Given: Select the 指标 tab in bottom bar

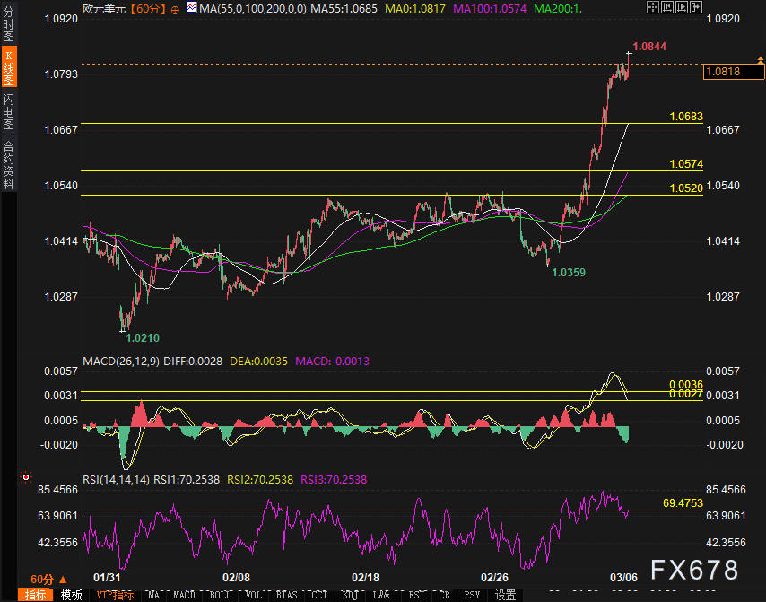Looking at the screenshot, I should click(x=36, y=595).
